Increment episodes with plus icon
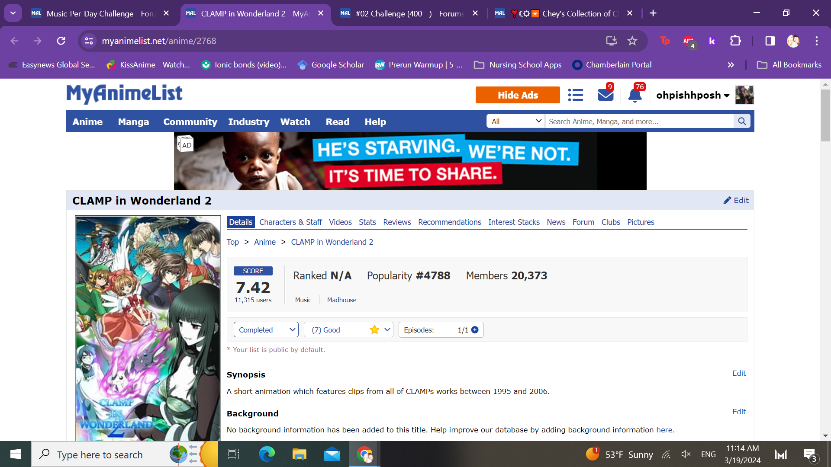 475,330
